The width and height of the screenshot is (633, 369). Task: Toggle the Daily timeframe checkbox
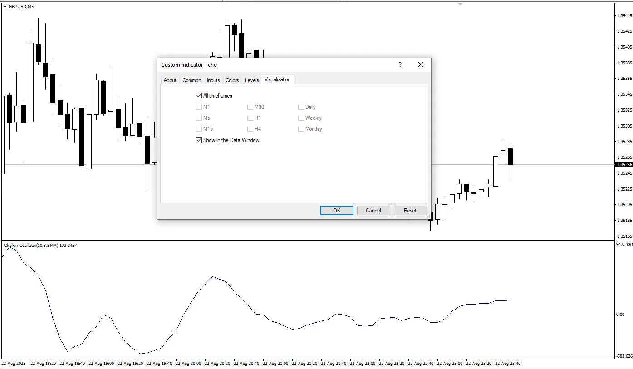click(301, 107)
